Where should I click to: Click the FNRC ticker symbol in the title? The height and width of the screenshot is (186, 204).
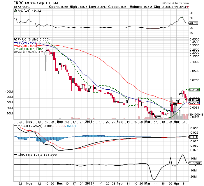[x=19, y=3]
